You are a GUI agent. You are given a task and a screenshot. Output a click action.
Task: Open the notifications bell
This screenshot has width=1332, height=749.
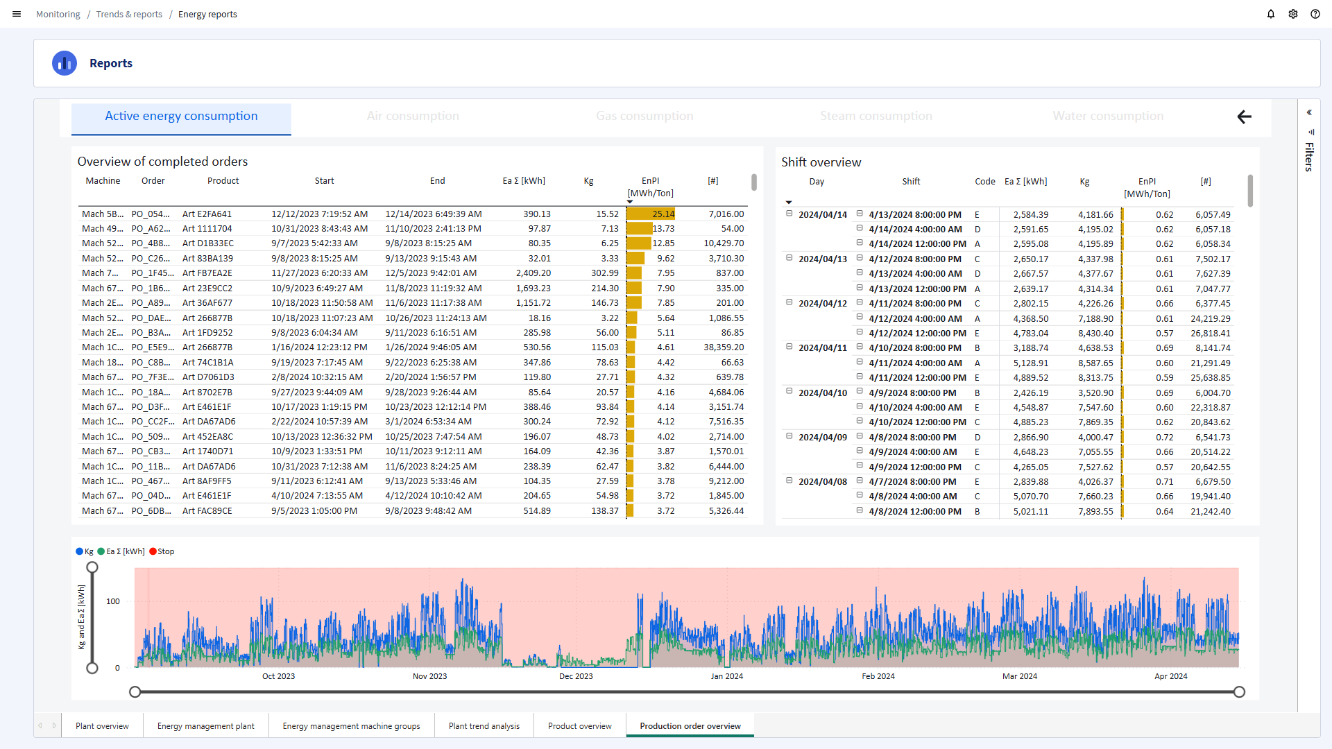pyautogui.click(x=1271, y=14)
